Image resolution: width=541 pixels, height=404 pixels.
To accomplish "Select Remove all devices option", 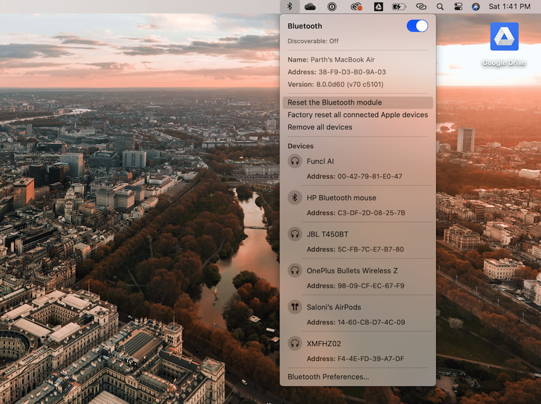I will click(320, 127).
